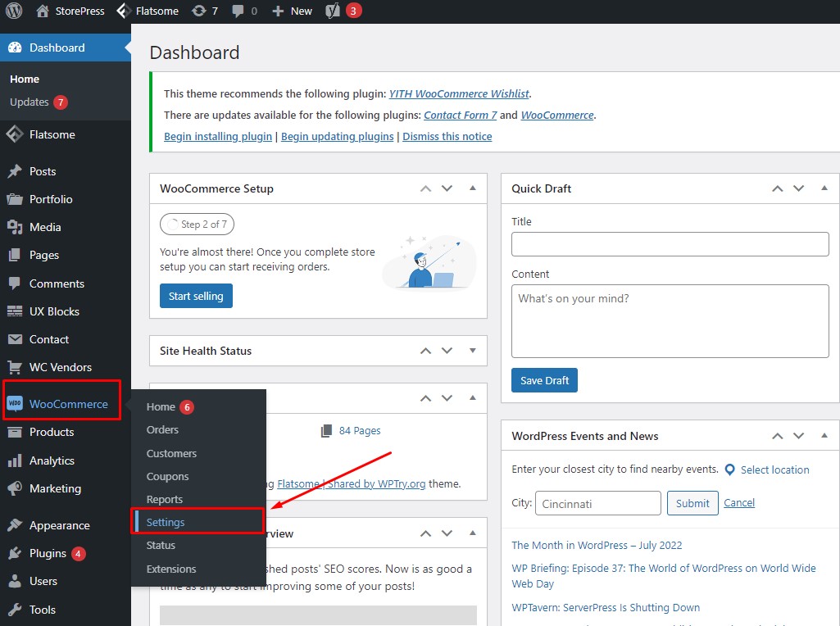Click the Flatsome diamond logo in the admin bar
The width and height of the screenshot is (840, 626).
point(124,11)
